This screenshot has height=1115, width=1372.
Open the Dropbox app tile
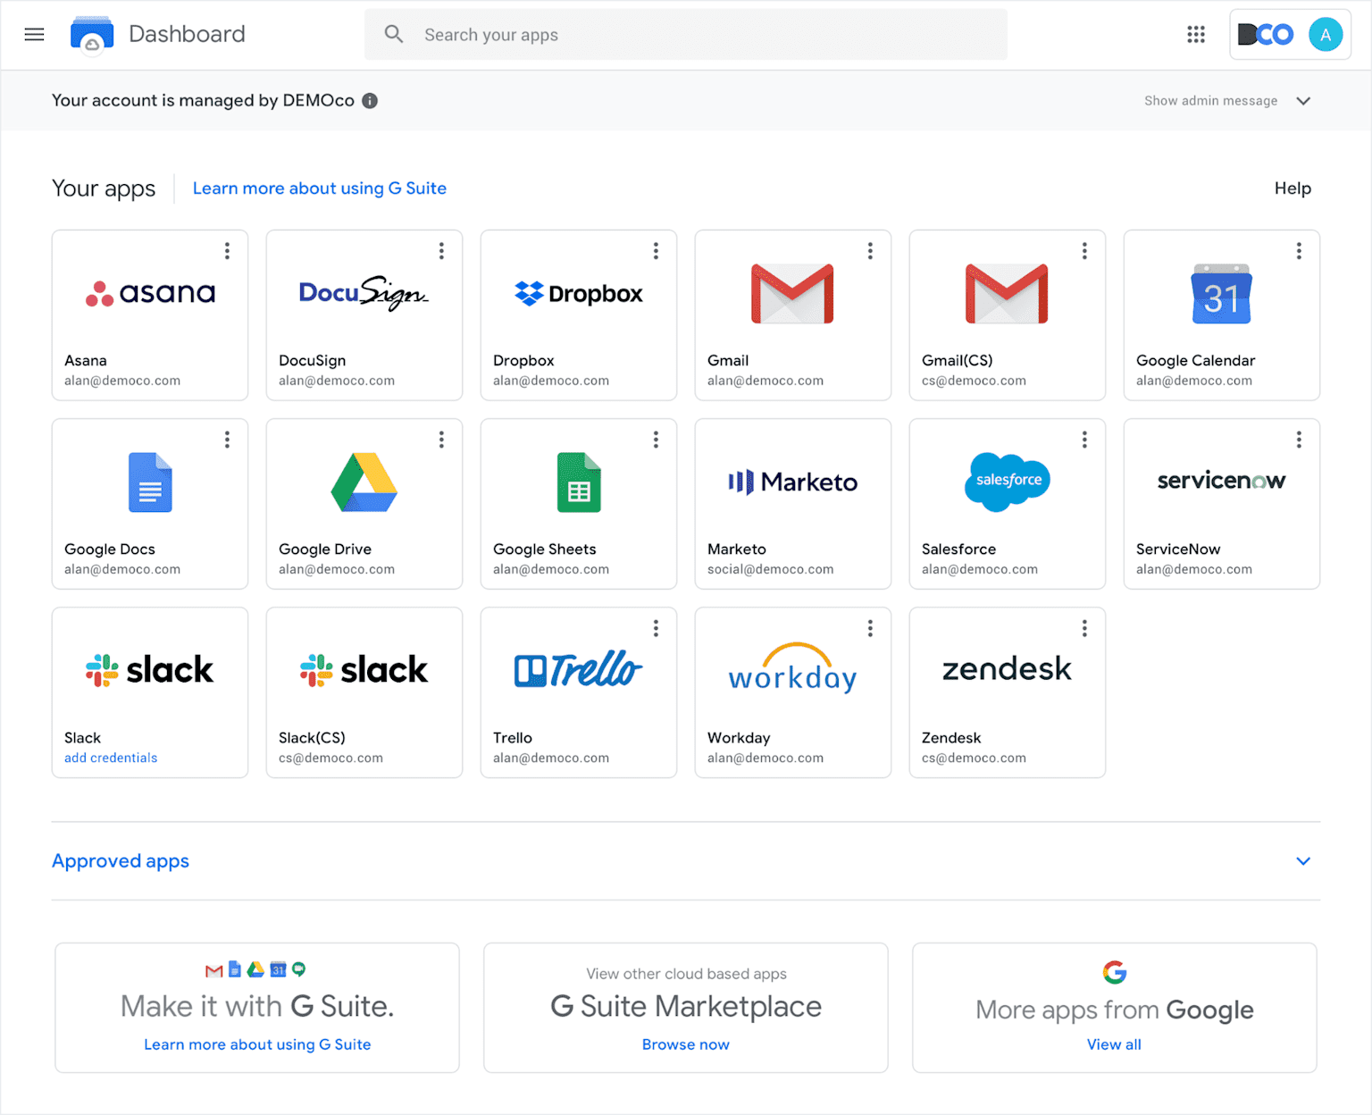point(578,313)
